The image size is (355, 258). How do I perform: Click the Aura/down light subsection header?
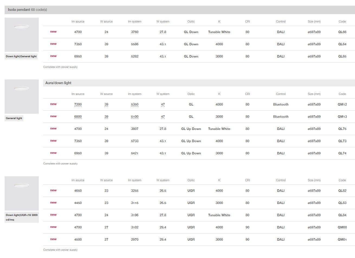coord(58,83)
